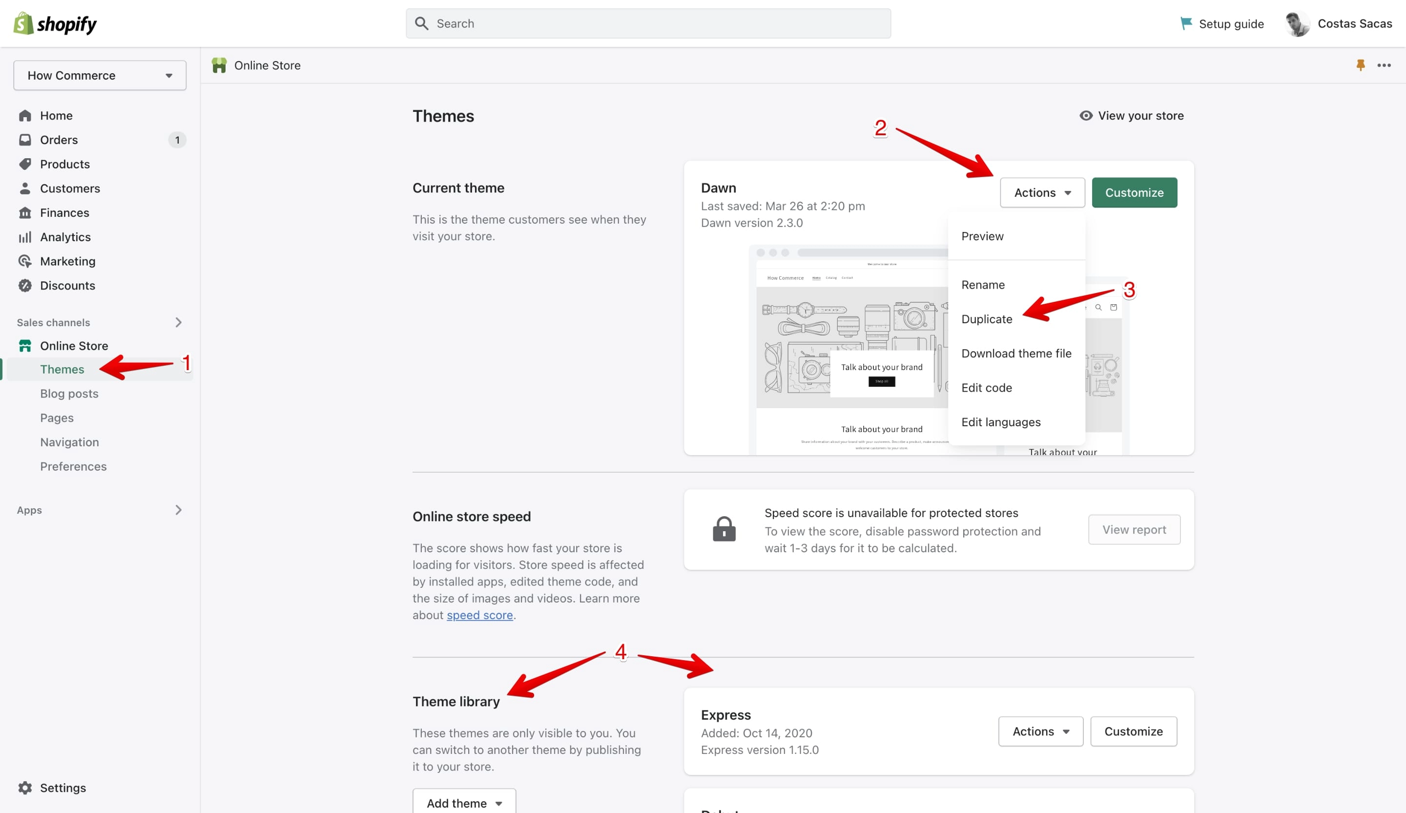Open the speed score link

(479, 615)
